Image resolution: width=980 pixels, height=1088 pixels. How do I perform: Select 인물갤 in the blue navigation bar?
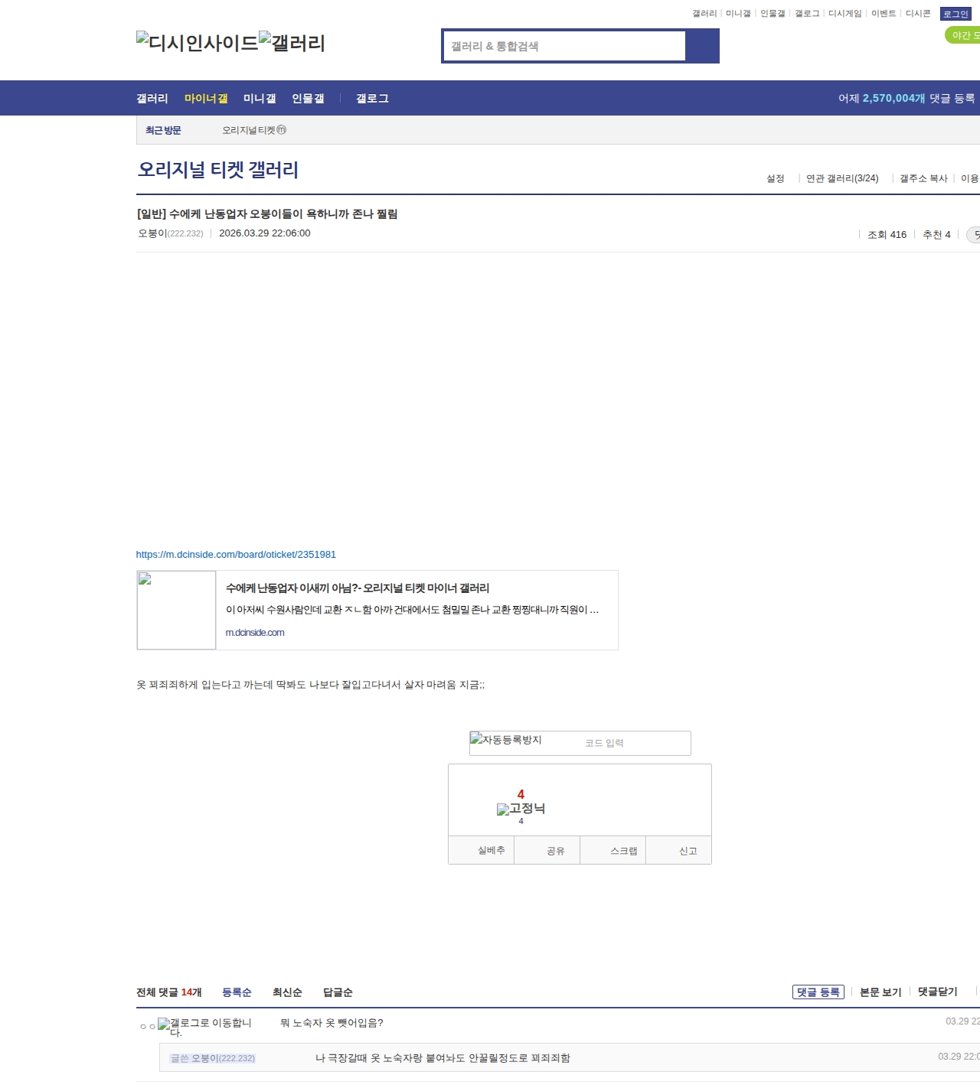308,99
